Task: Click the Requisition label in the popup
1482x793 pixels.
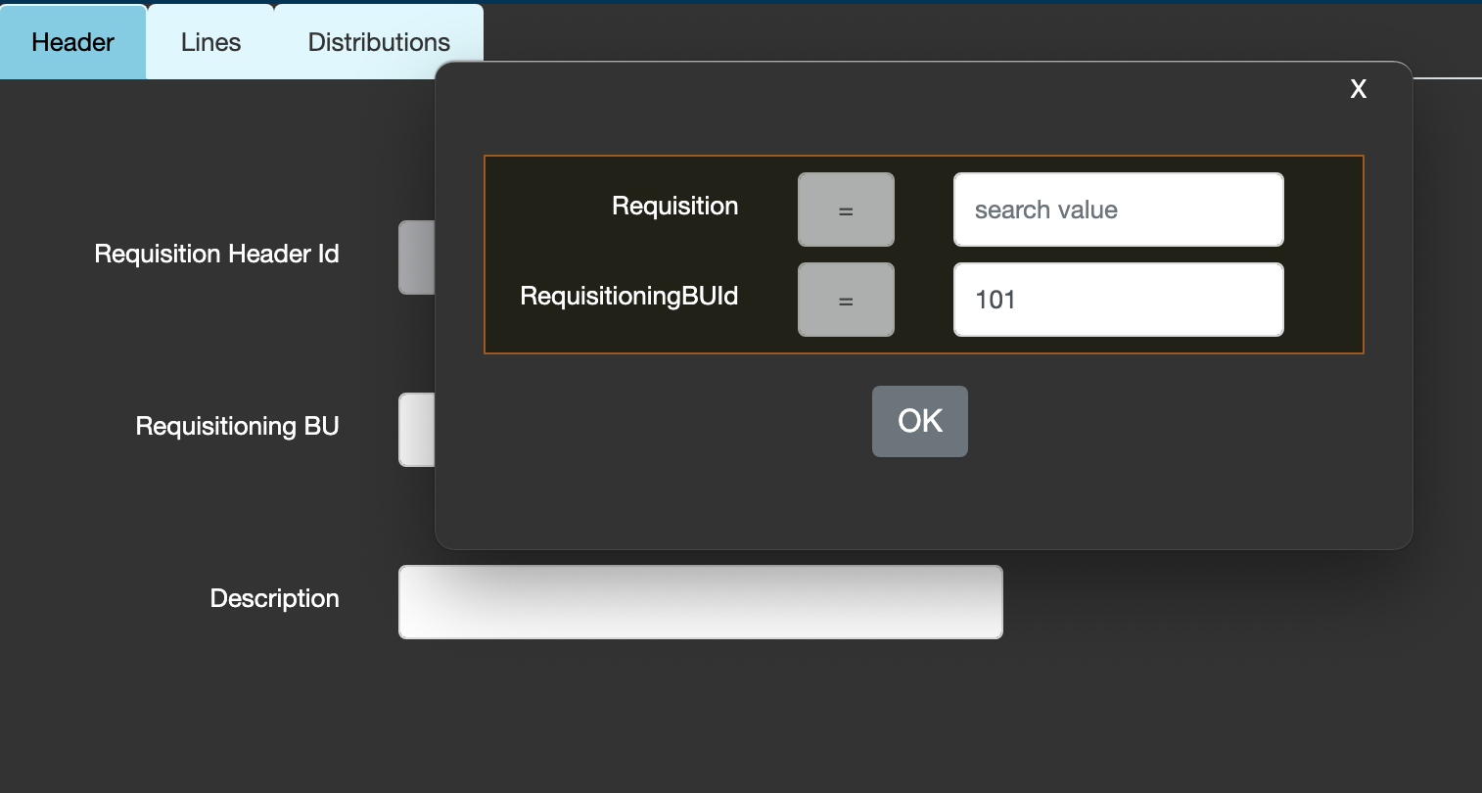Action: coord(674,207)
